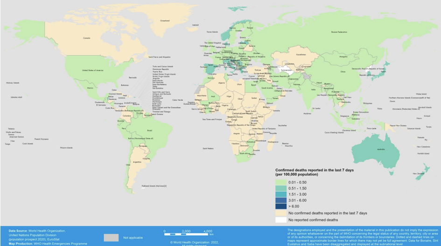
Task: Select the 'No confirmed deaths reported' beige swatch
Action: point(281,212)
